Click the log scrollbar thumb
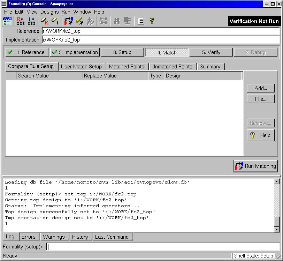Viewport: 283px width, 261px height. pos(277,222)
